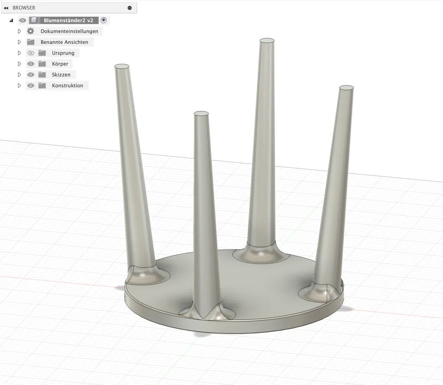The width and height of the screenshot is (443, 385).
Task: Click the Körper folder icon
Action: [41, 63]
